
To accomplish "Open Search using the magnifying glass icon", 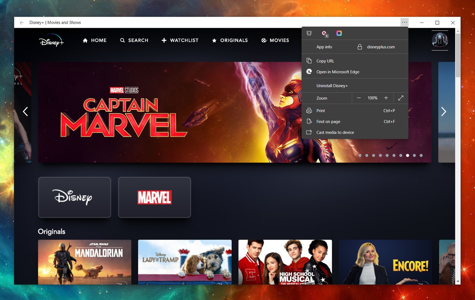I will pos(123,40).
